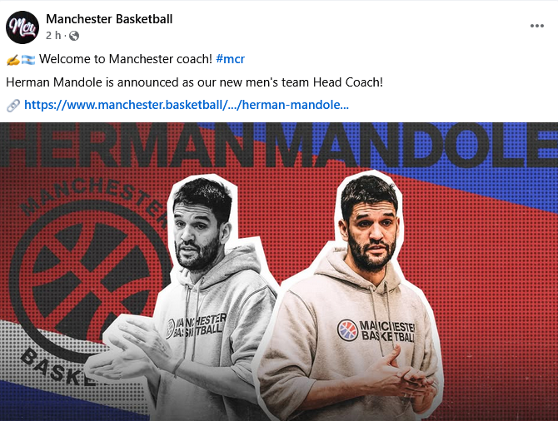Open Manchester Basketball profile picture

[x=22, y=27]
